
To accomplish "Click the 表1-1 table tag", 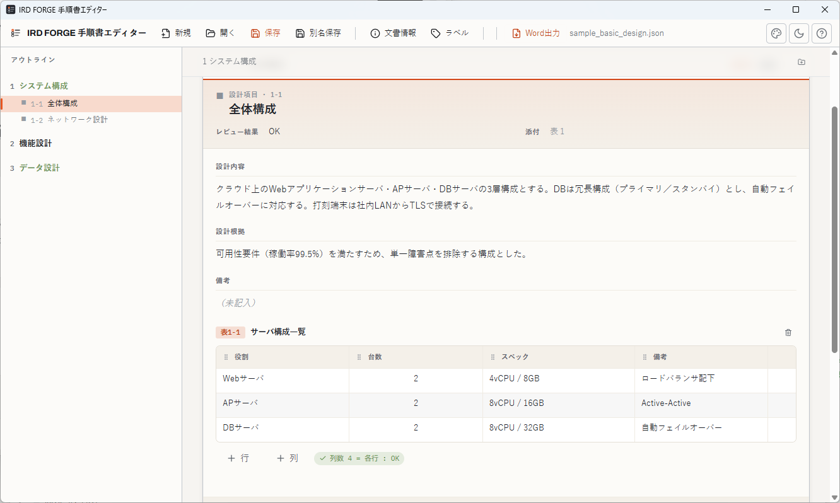I will pos(230,332).
